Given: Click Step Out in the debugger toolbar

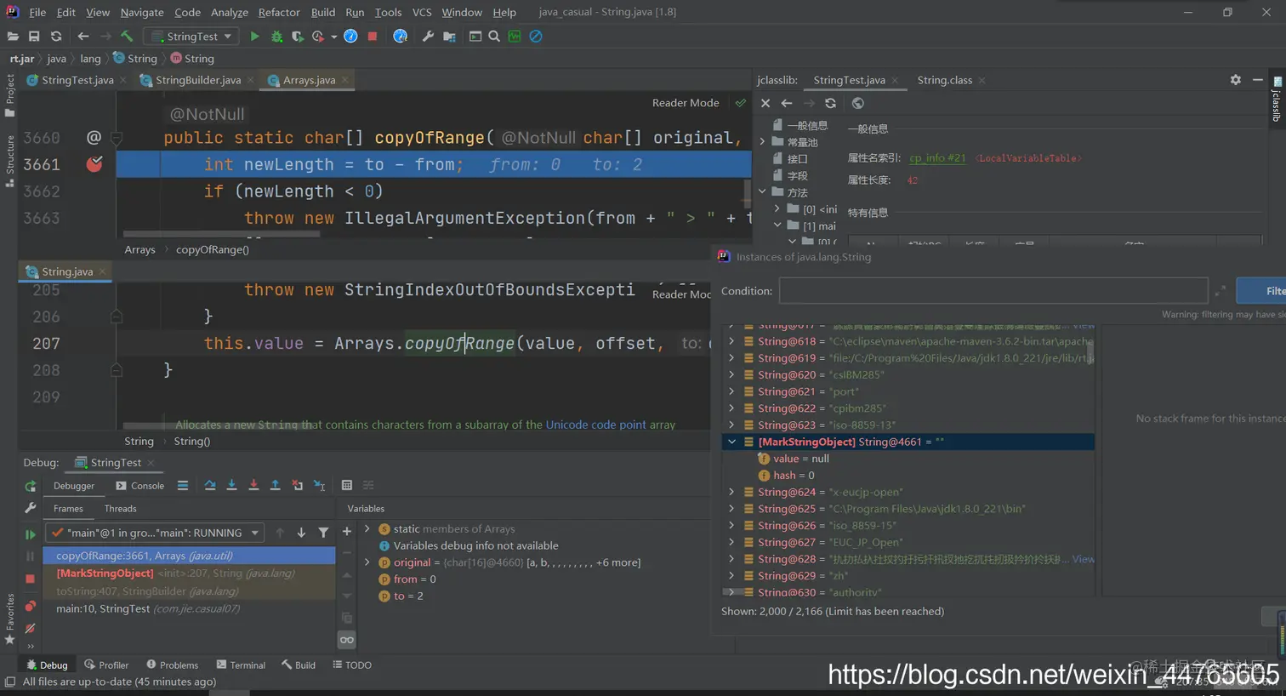Looking at the screenshot, I should coord(275,485).
